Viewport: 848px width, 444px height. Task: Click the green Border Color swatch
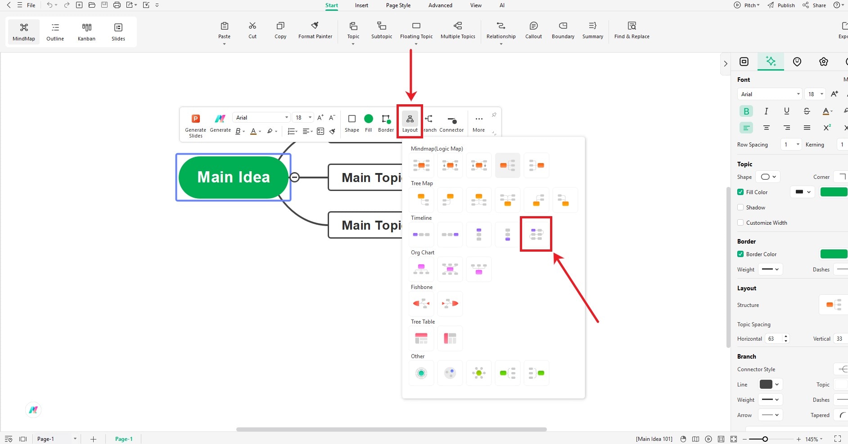(834, 254)
